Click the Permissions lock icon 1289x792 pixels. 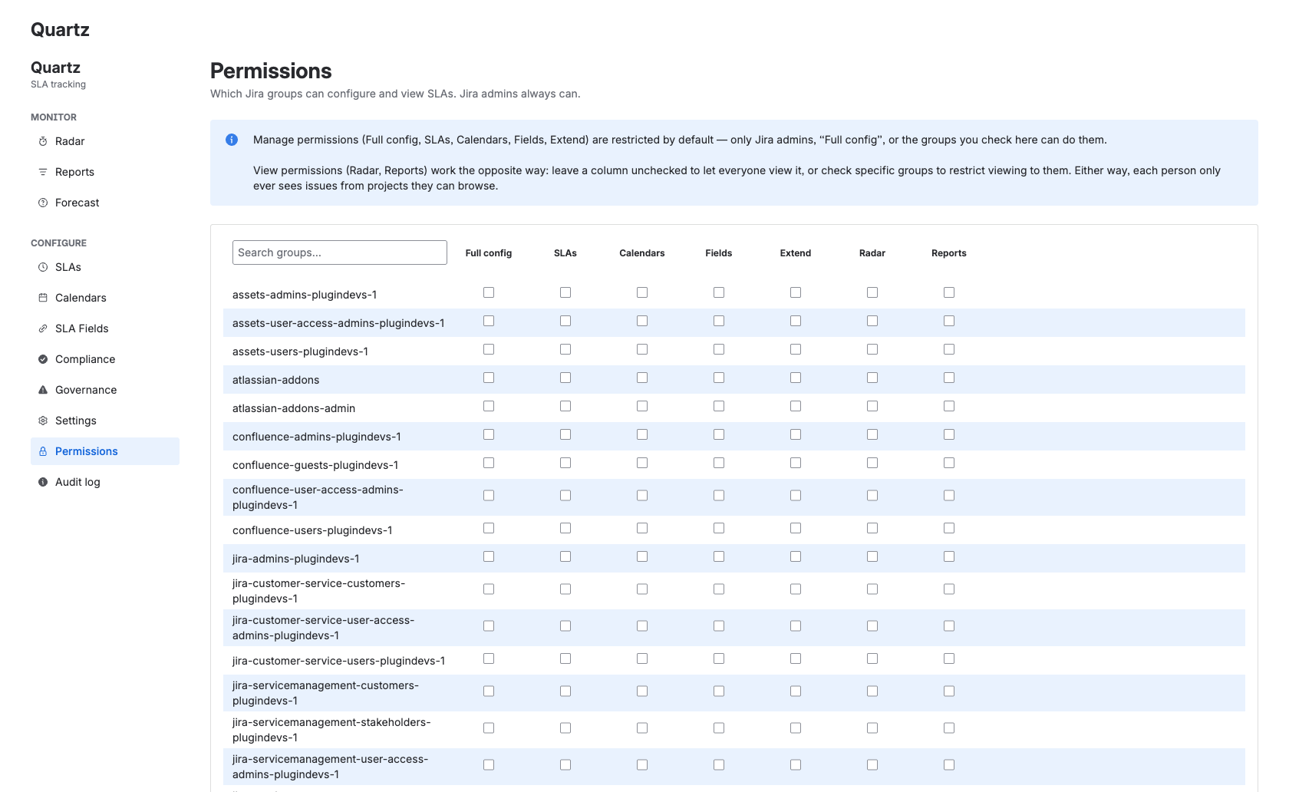[x=43, y=451]
